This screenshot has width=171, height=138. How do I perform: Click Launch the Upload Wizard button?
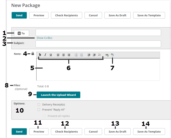tap(58, 95)
